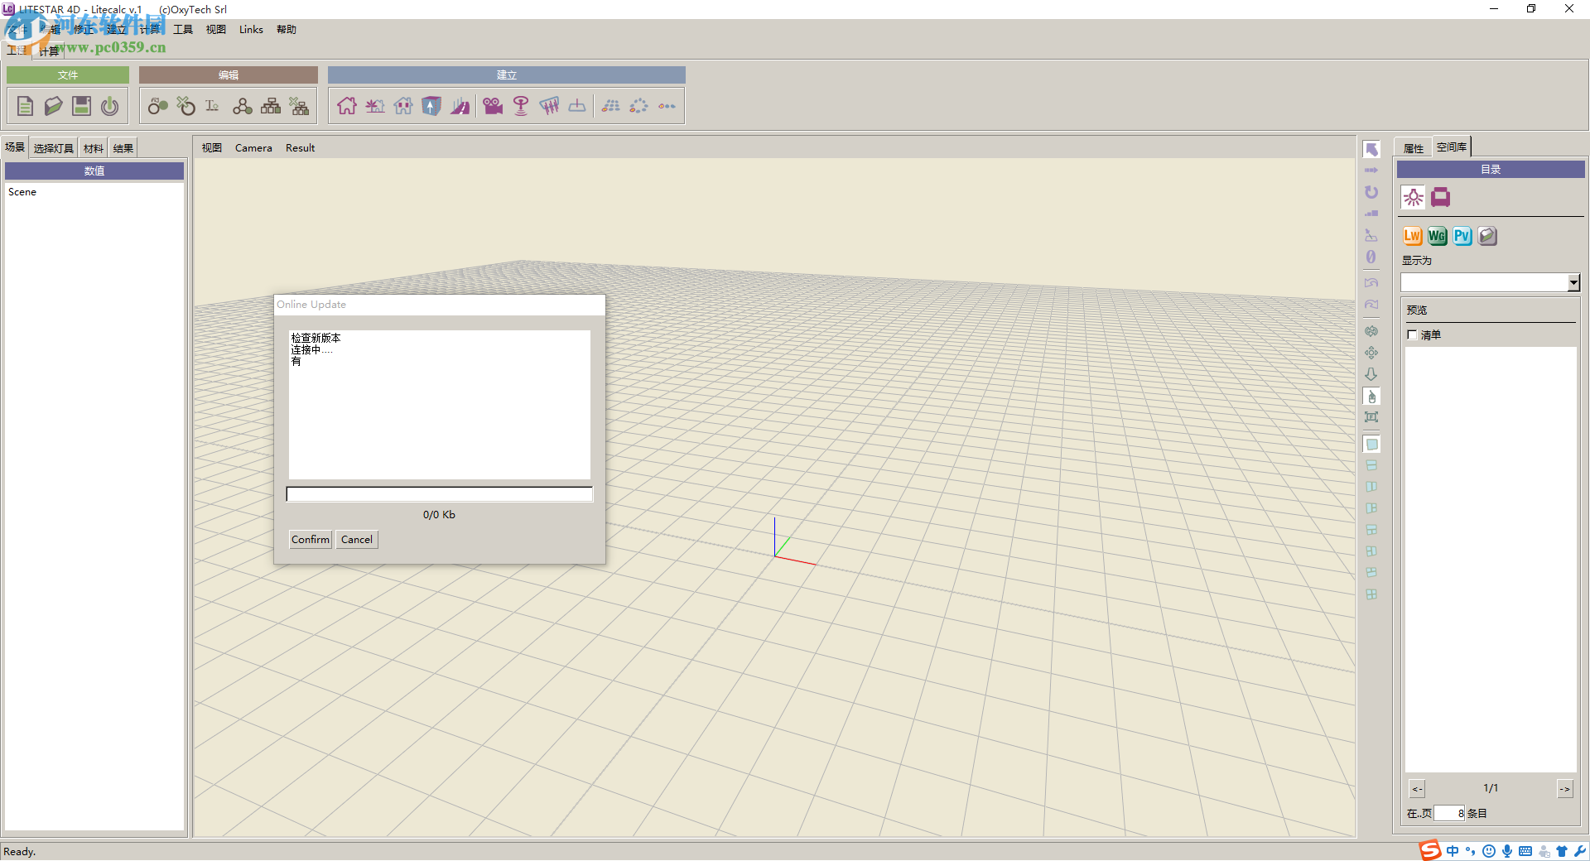The height and width of the screenshot is (861, 1590).
Task: Click the purple camera icon in toolbar
Action: (x=493, y=106)
